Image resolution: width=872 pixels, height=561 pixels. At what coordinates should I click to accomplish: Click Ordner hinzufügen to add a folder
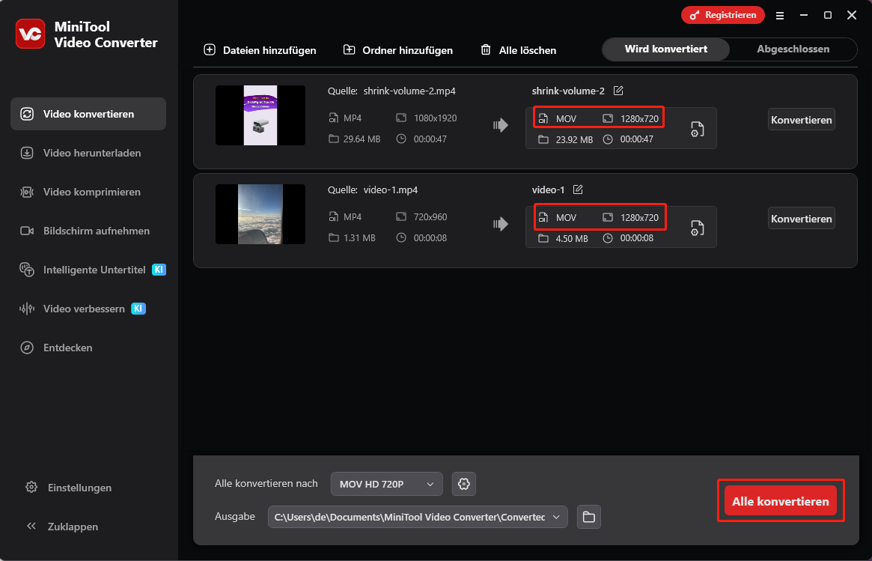(398, 50)
